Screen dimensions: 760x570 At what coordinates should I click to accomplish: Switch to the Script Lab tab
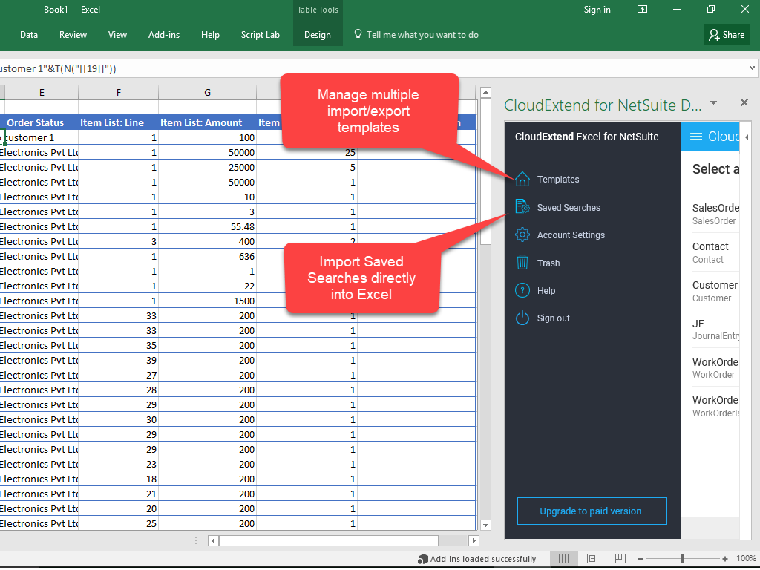coord(261,35)
